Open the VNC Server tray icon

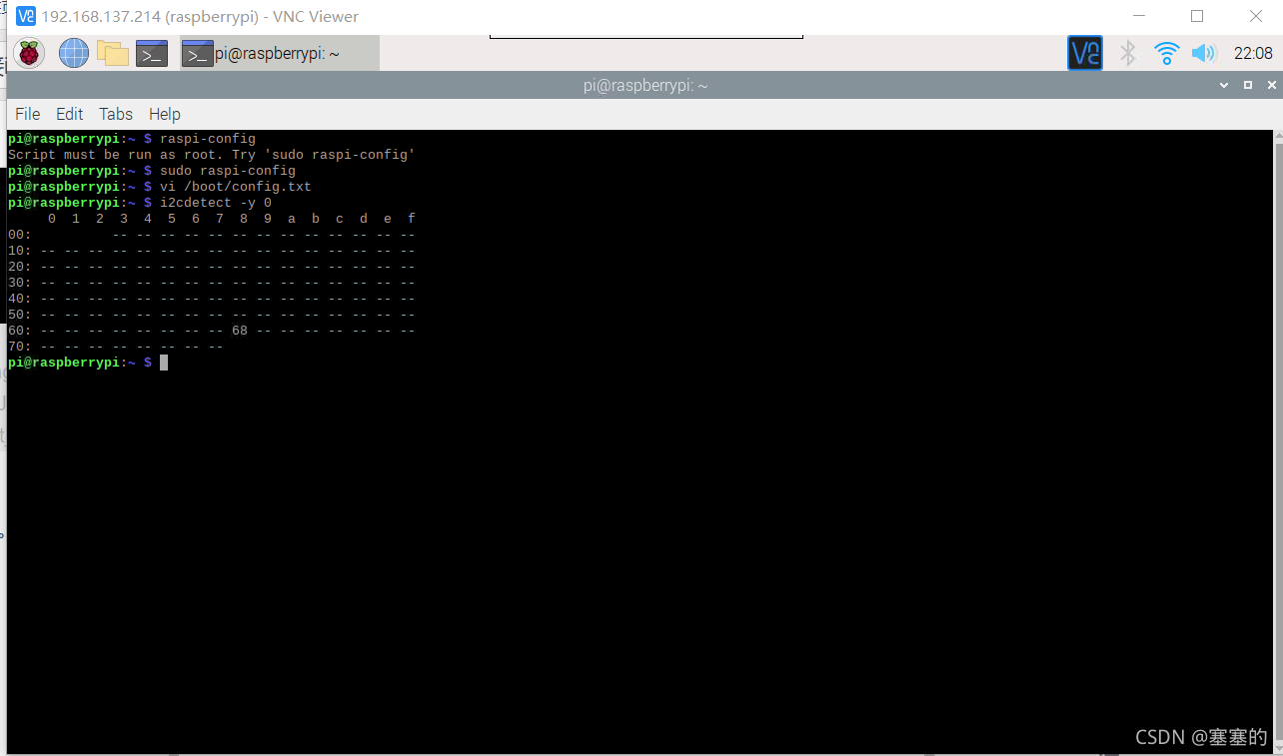point(1085,53)
